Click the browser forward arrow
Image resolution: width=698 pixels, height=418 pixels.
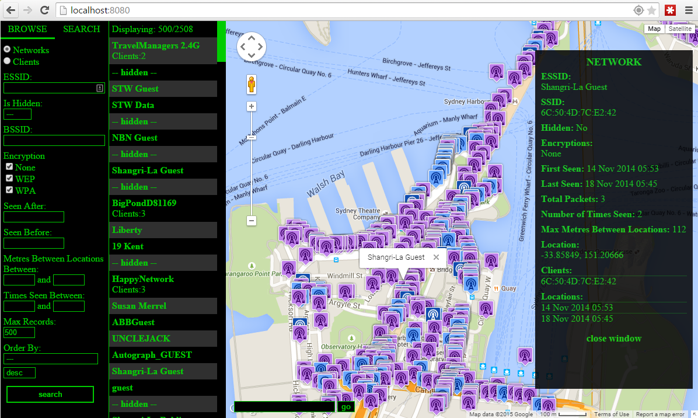pyautogui.click(x=27, y=10)
